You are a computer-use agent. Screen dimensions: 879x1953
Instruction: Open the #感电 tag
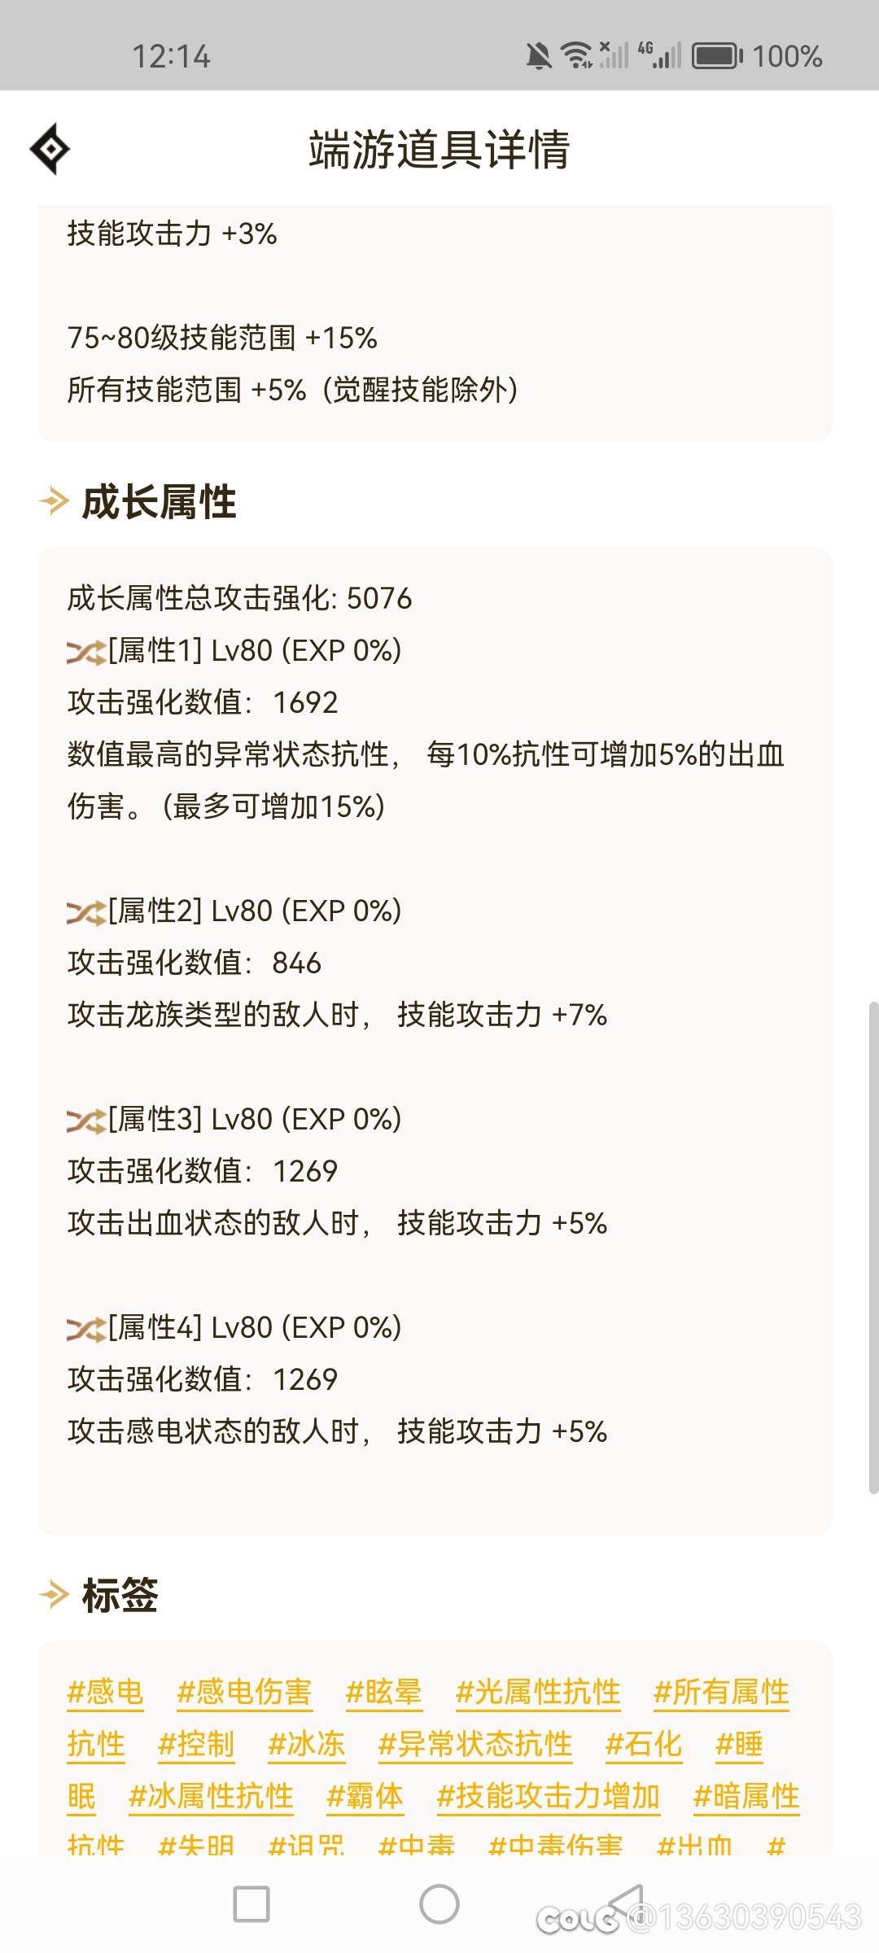pos(106,1692)
